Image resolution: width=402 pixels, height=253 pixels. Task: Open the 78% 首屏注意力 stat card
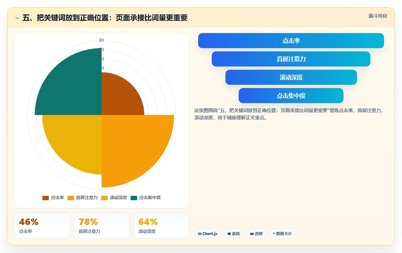(102, 225)
